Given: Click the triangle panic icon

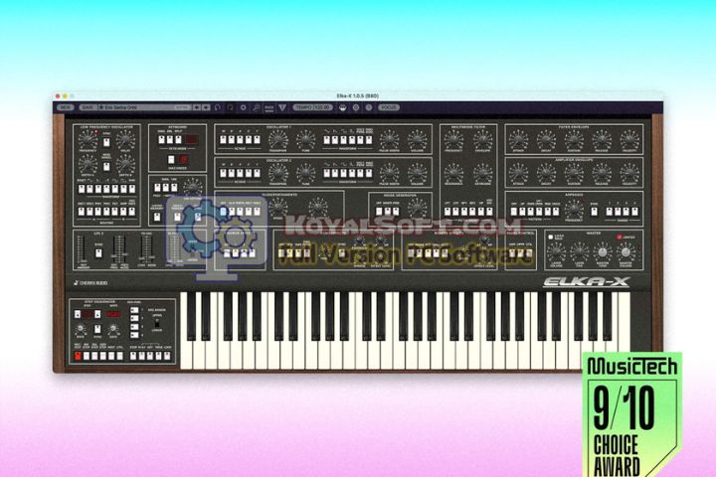Looking at the screenshot, I should [282, 107].
